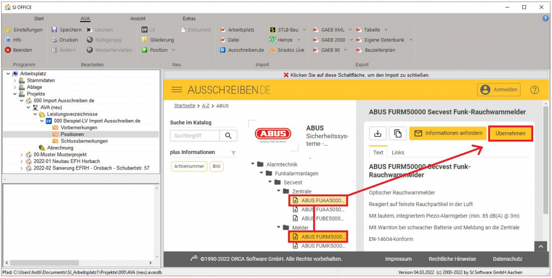Click the help question mark in yellow header
This screenshot has width=552, height=278.
[x=534, y=90]
